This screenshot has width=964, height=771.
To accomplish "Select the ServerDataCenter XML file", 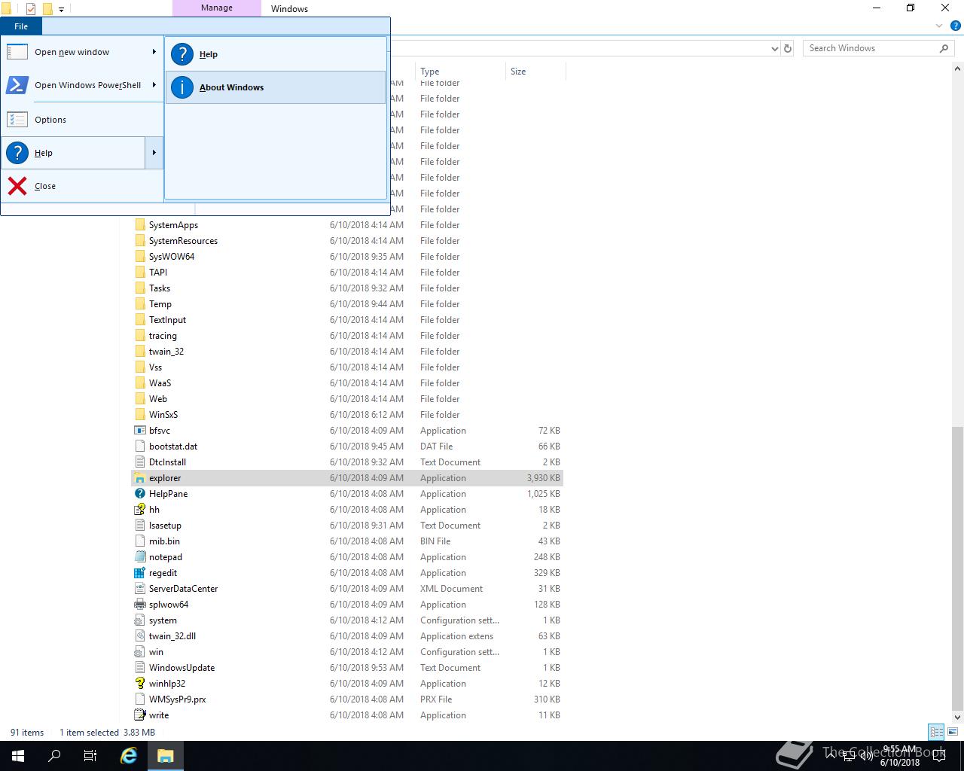I will coord(183,589).
